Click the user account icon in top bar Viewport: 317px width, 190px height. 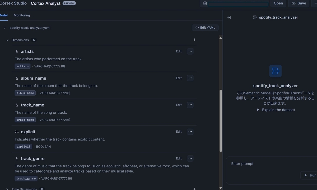click(x=205, y=3)
